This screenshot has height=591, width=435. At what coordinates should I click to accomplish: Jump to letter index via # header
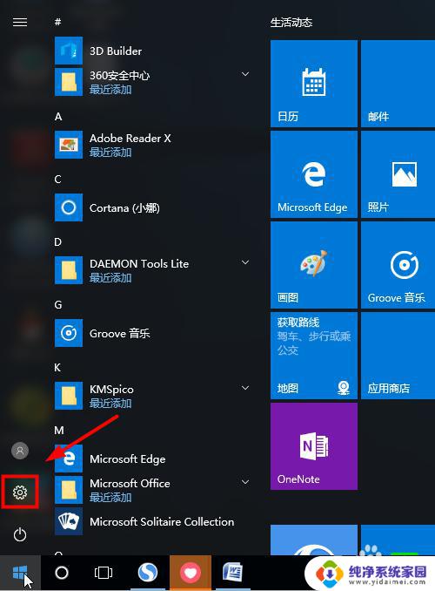click(x=57, y=22)
